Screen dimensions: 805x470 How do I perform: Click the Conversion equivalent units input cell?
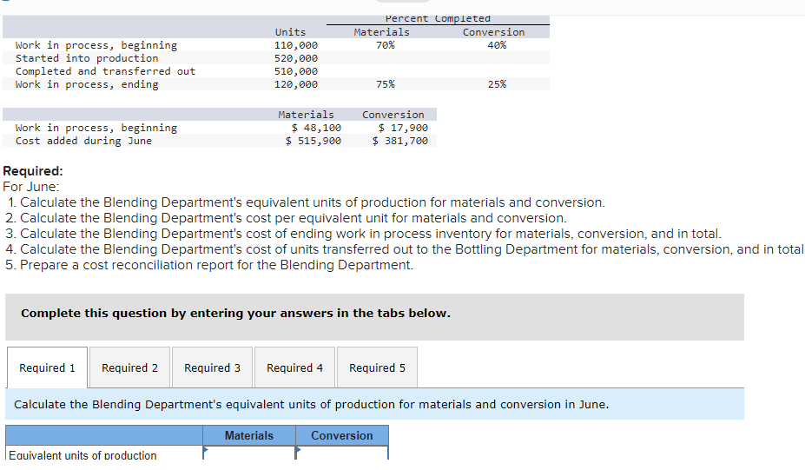click(x=342, y=453)
